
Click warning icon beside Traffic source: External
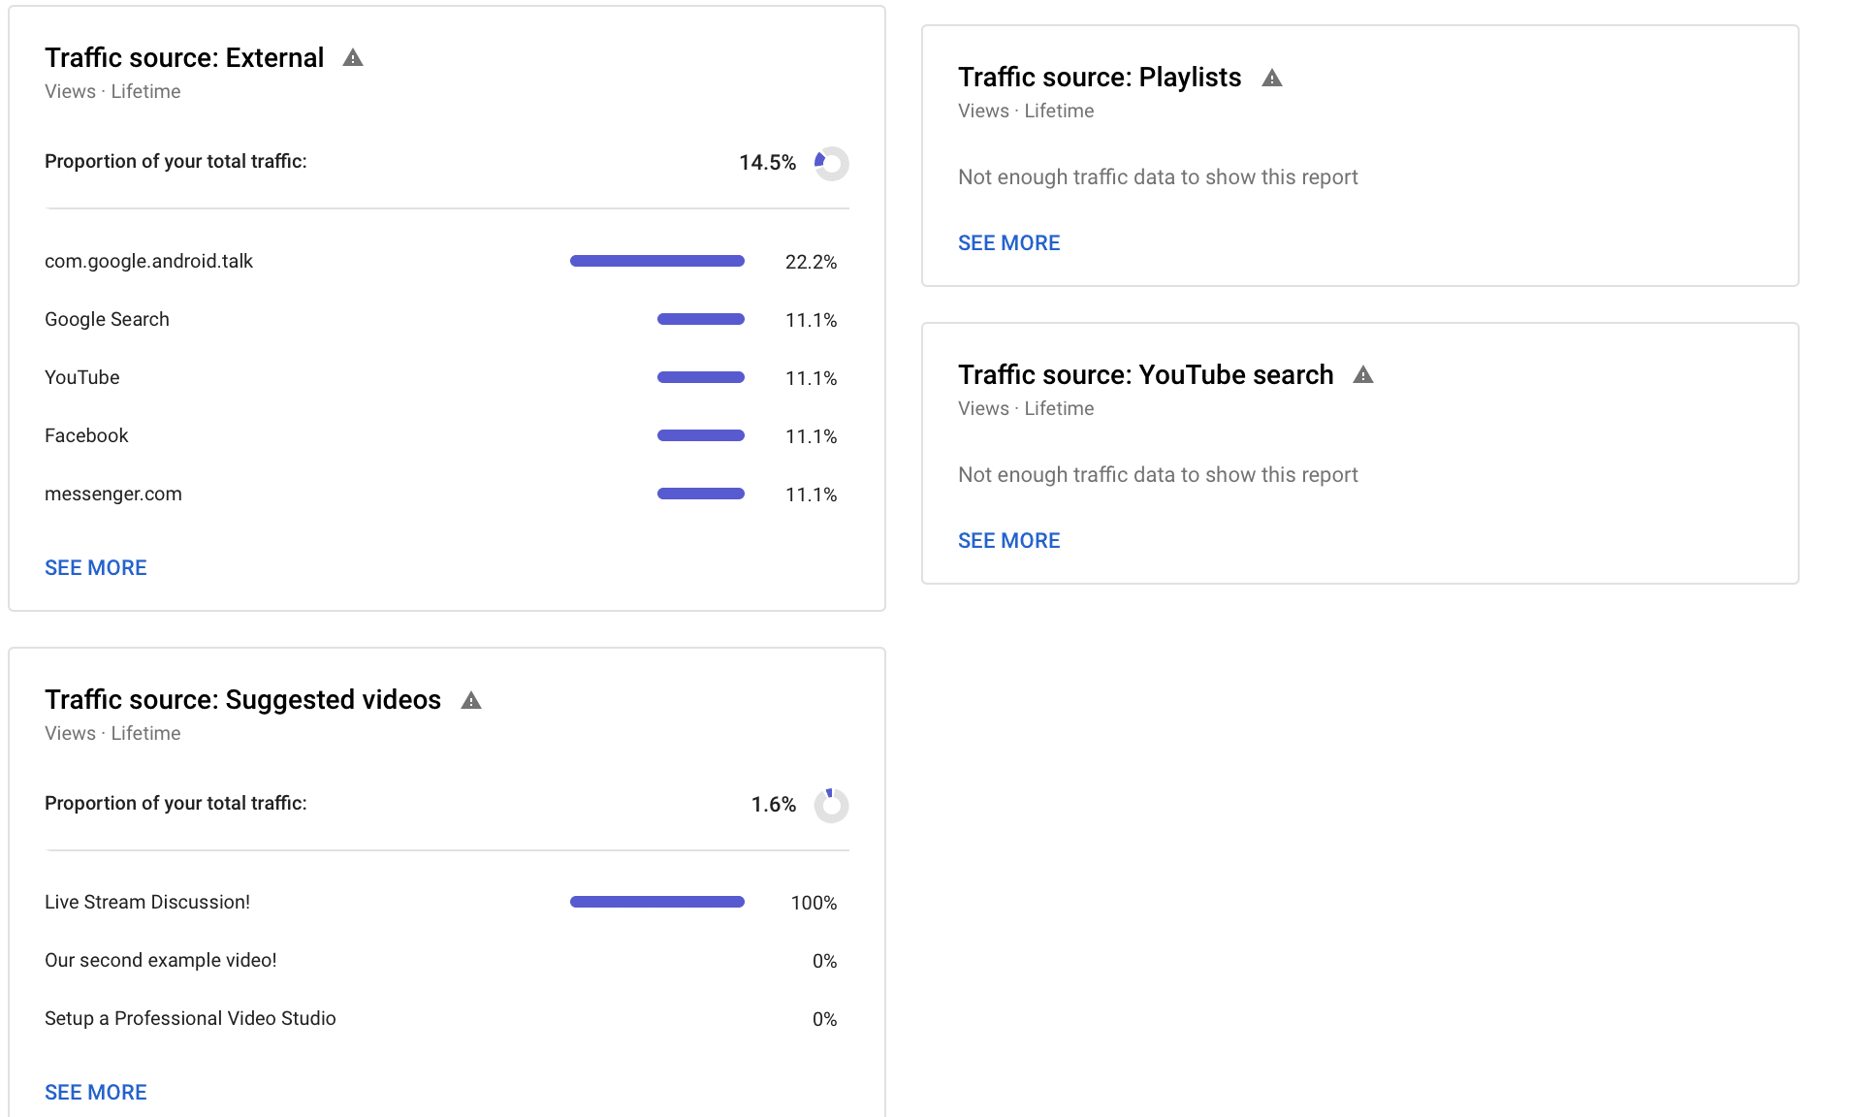tap(353, 58)
